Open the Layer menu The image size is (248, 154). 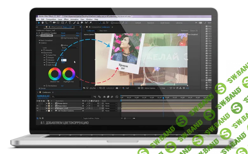[60, 19]
